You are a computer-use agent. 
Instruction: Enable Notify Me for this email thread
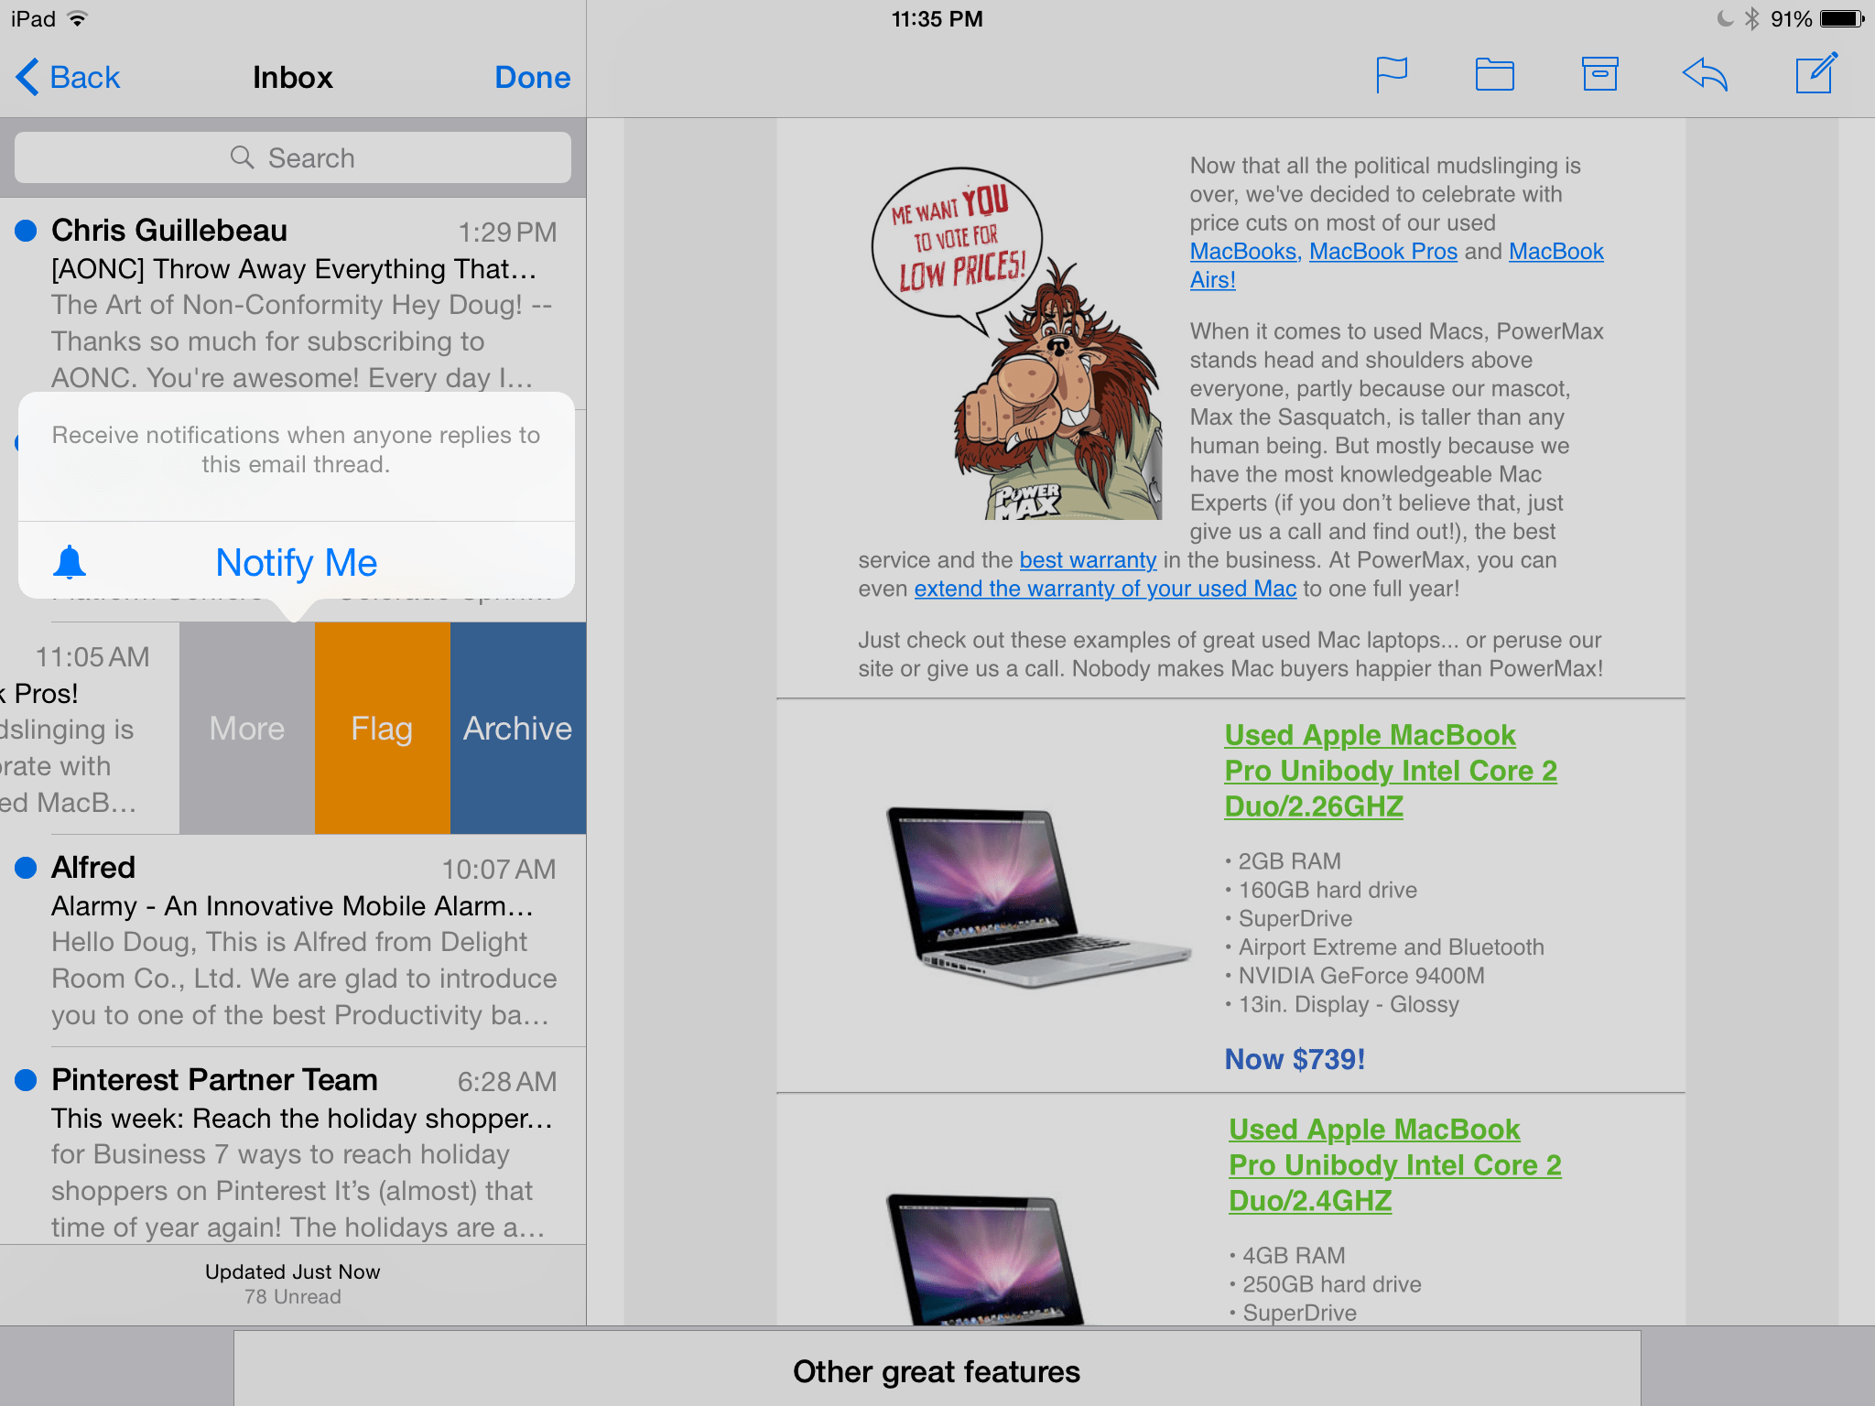pos(295,562)
